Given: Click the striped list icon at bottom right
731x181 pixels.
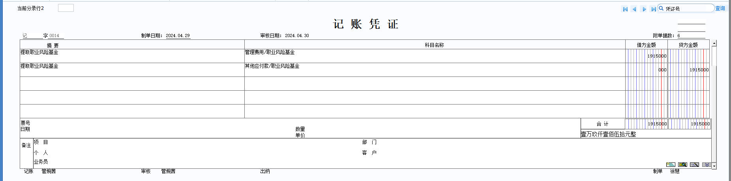Looking at the screenshot, I should click(x=671, y=164).
